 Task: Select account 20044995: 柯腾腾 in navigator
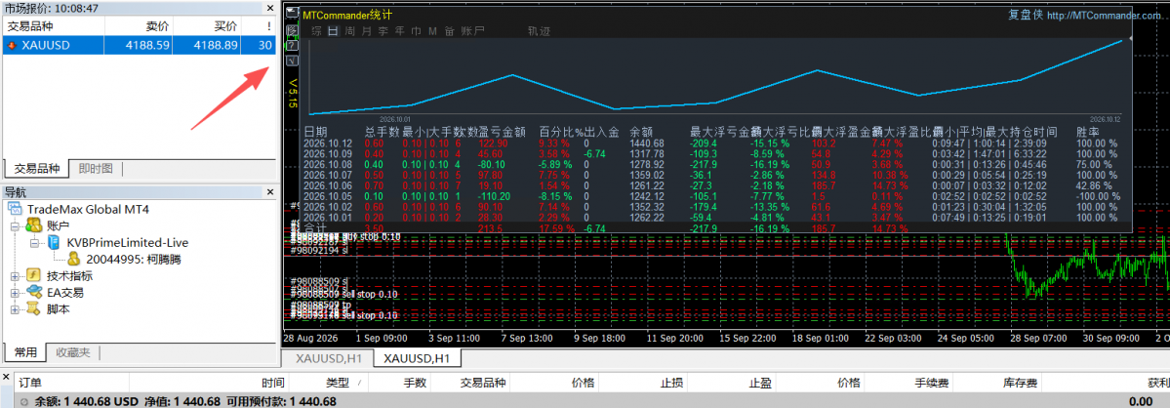134,260
